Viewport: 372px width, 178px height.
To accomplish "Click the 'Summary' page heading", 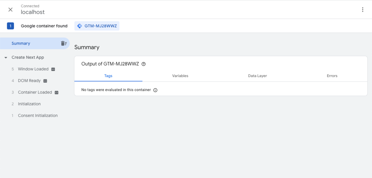I will [87, 47].
